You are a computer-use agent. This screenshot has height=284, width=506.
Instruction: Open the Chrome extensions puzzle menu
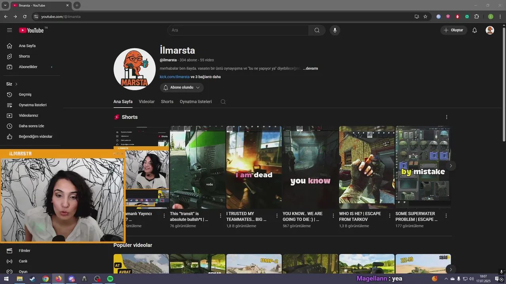[476, 17]
